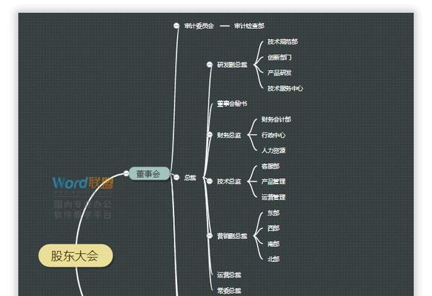Viewport: 432px width, 296px height.
Task: Select the 股东大会 root topic
Action: click(76, 255)
